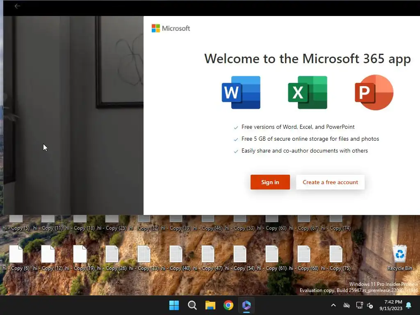Viewport: 420px width, 315px height.
Task: Click the Word app icon
Action: (x=241, y=92)
